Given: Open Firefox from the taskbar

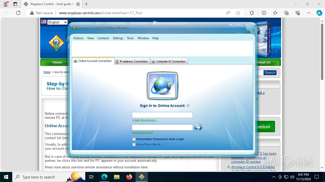Looking at the screenshot, I should pos(129,177).
